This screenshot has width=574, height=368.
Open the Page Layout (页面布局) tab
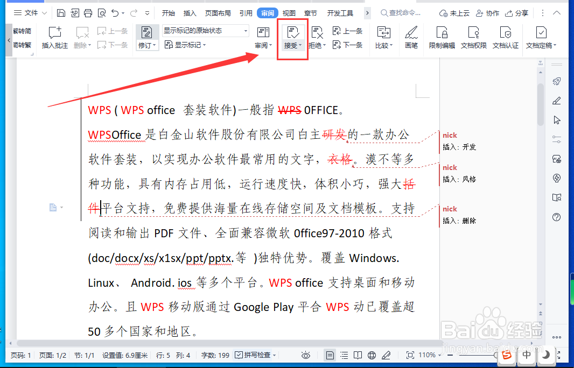(x=218, y=13)
